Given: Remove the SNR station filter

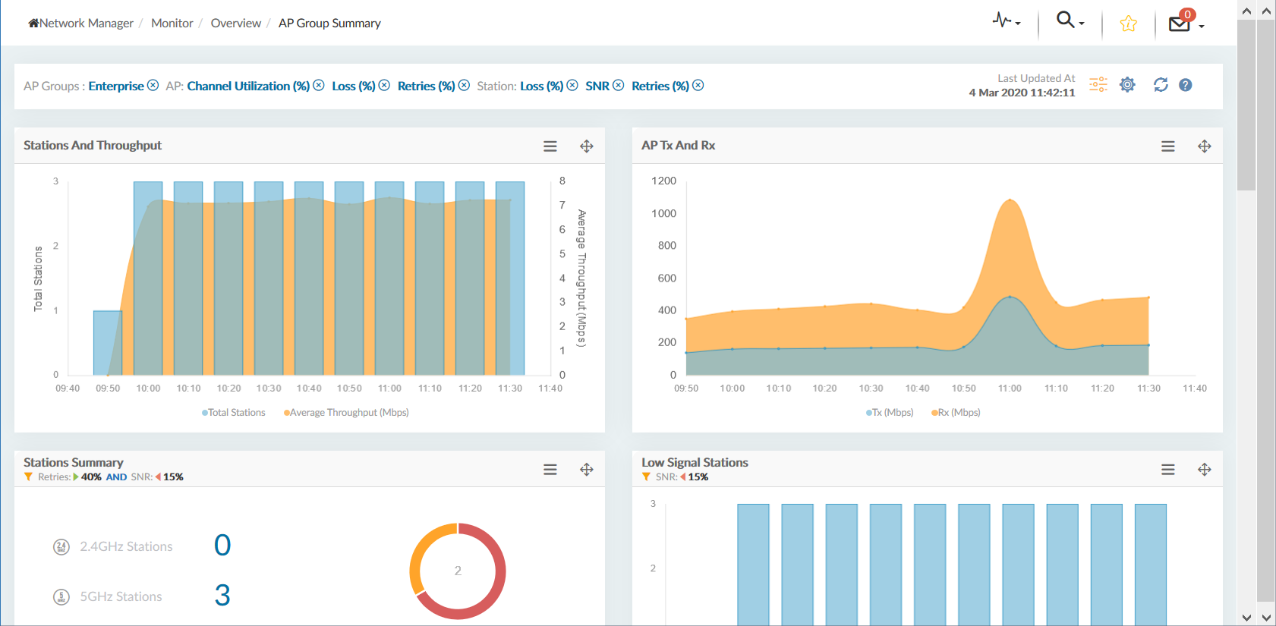Looking at the screenshot, I should [x=619, y=85].
